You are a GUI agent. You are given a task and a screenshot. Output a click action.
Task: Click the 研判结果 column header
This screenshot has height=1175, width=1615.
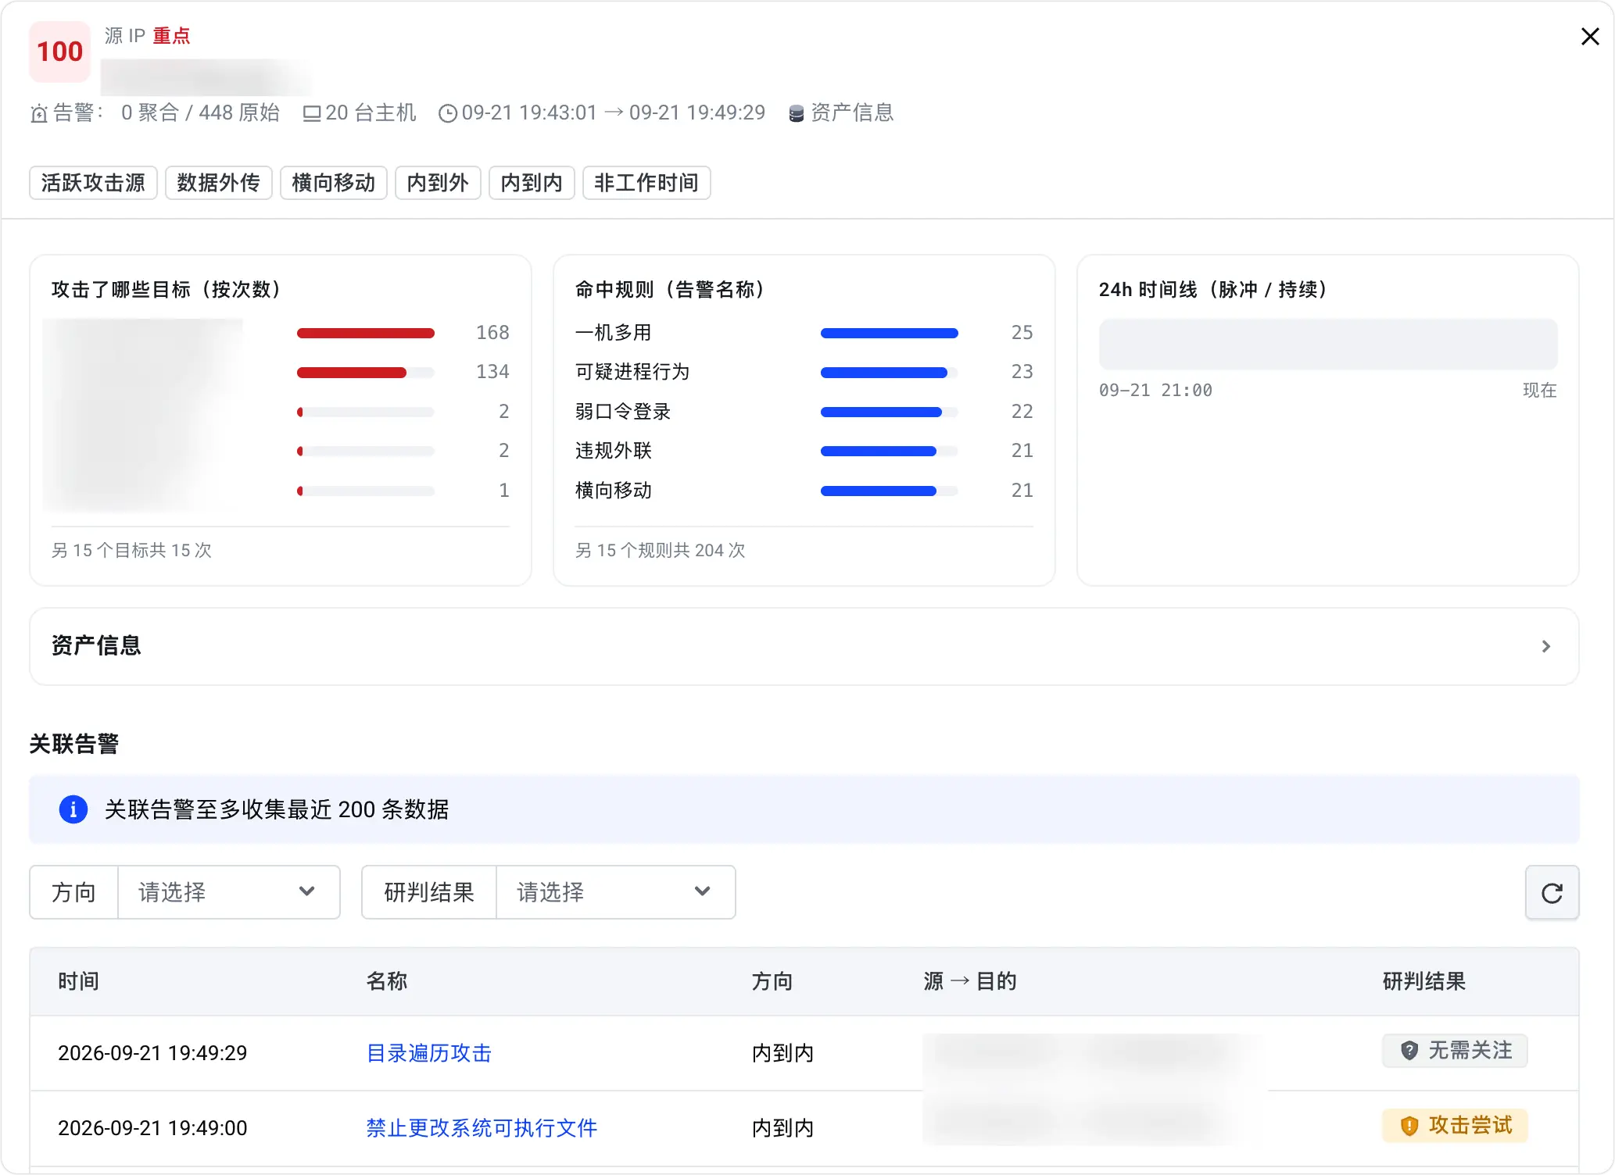tap(1424, 981)
